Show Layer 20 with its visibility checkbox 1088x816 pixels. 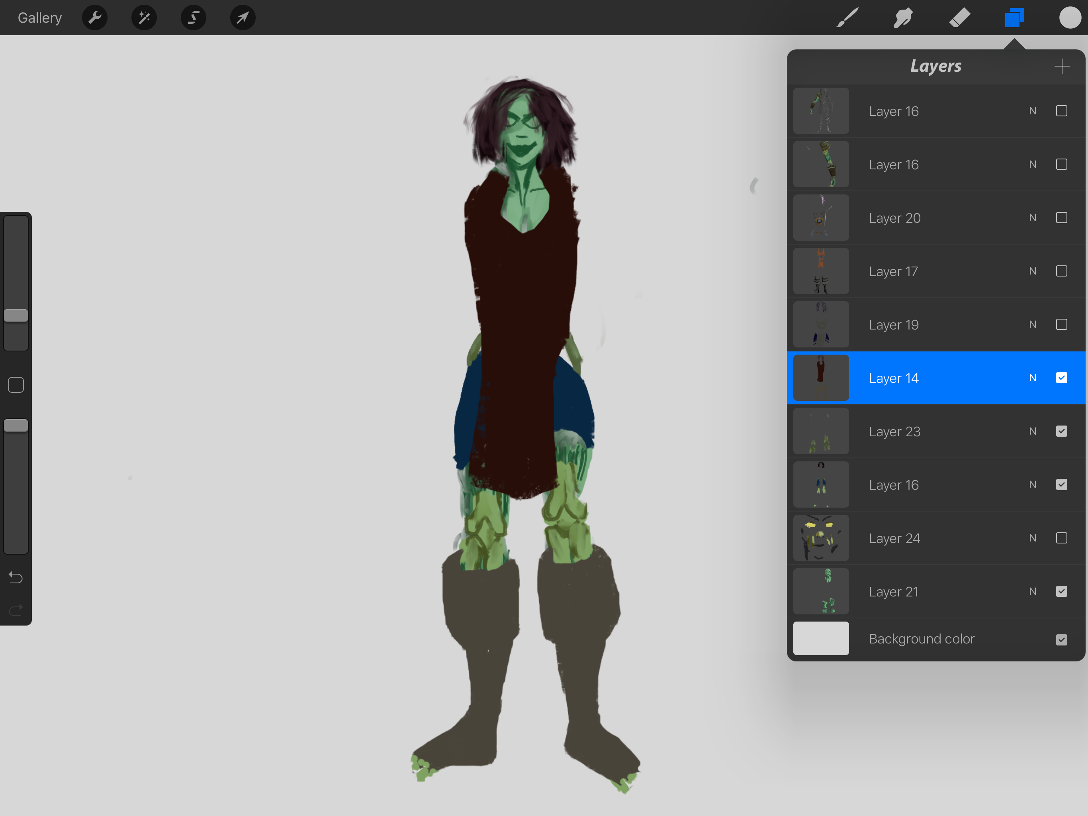click(1061, 218)
